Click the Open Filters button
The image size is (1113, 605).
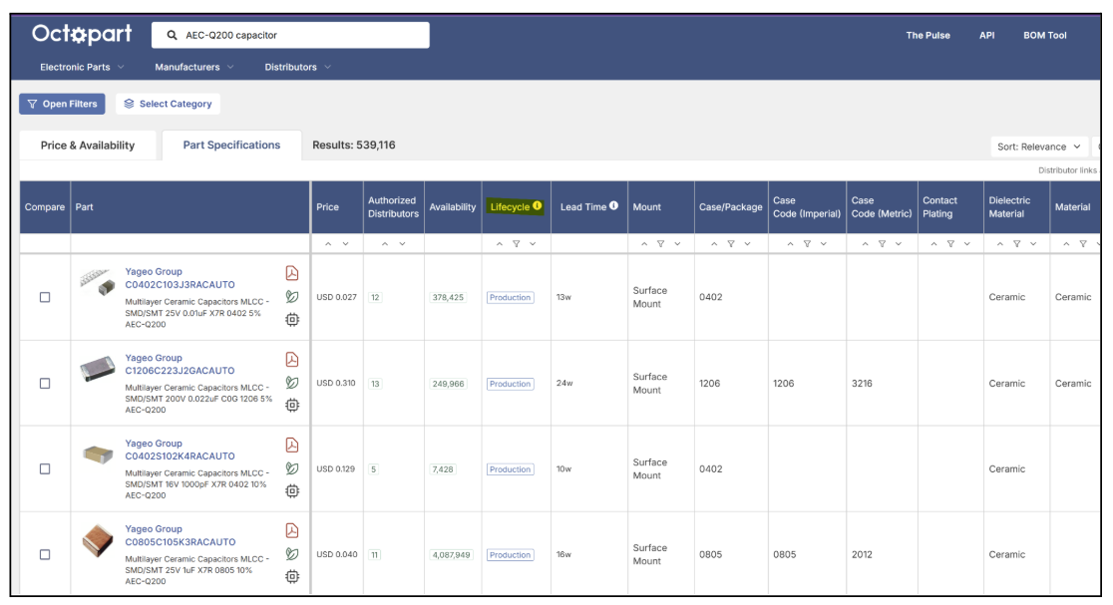(62, 104)
